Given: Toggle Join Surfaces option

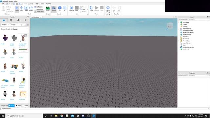Looking at the screenshot, I should pos(39,12).
